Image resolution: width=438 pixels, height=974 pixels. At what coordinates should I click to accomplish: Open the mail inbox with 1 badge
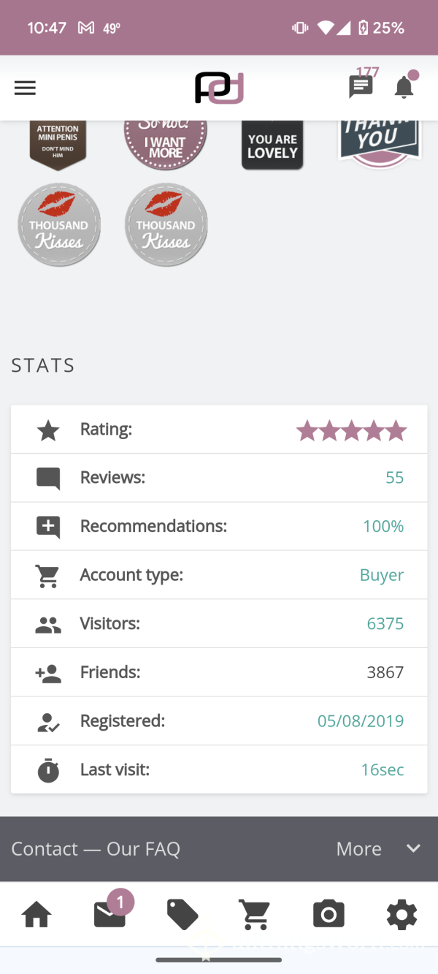coord(109,914)
